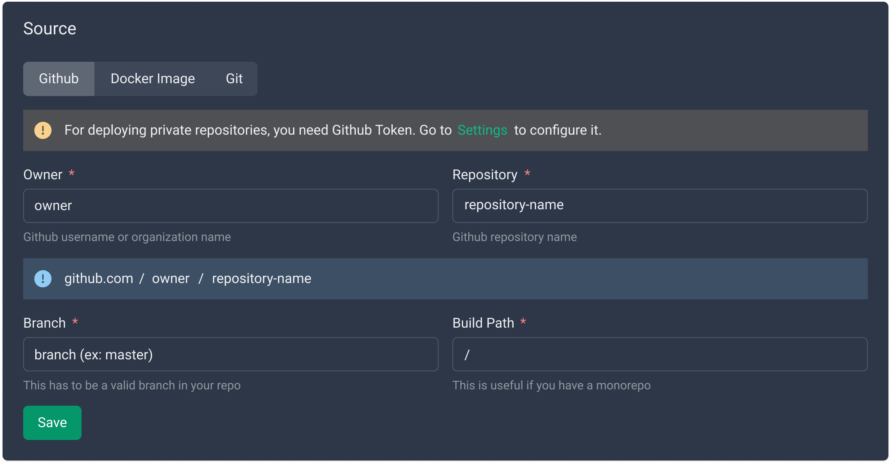Select the Source heading text
891x464 pixels.
click(50, 28)
